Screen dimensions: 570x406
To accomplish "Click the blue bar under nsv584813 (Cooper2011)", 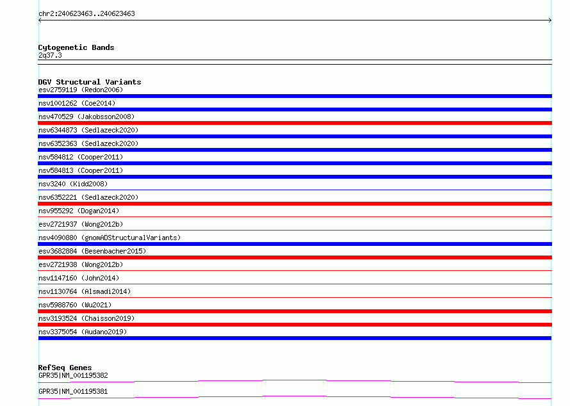I will [x=295, y=177].
